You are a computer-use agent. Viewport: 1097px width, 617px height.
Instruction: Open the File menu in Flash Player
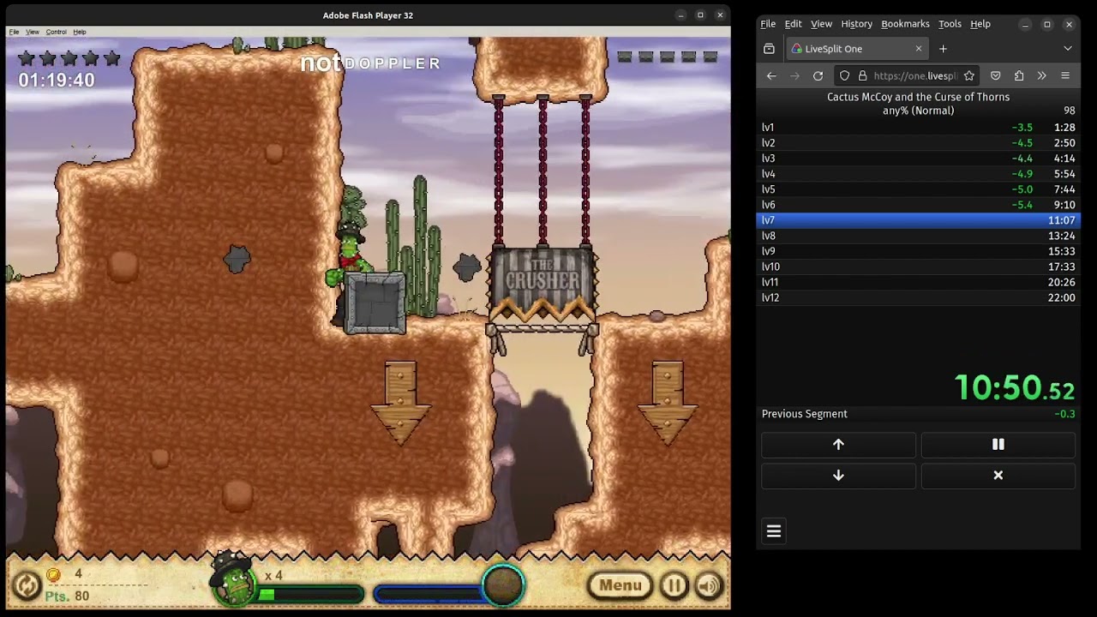click(14, 32)
